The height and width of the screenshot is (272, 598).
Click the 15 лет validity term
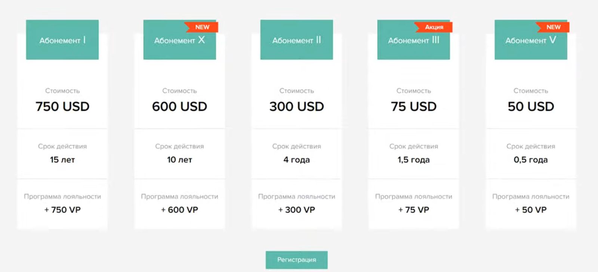(x=62, y=160)
